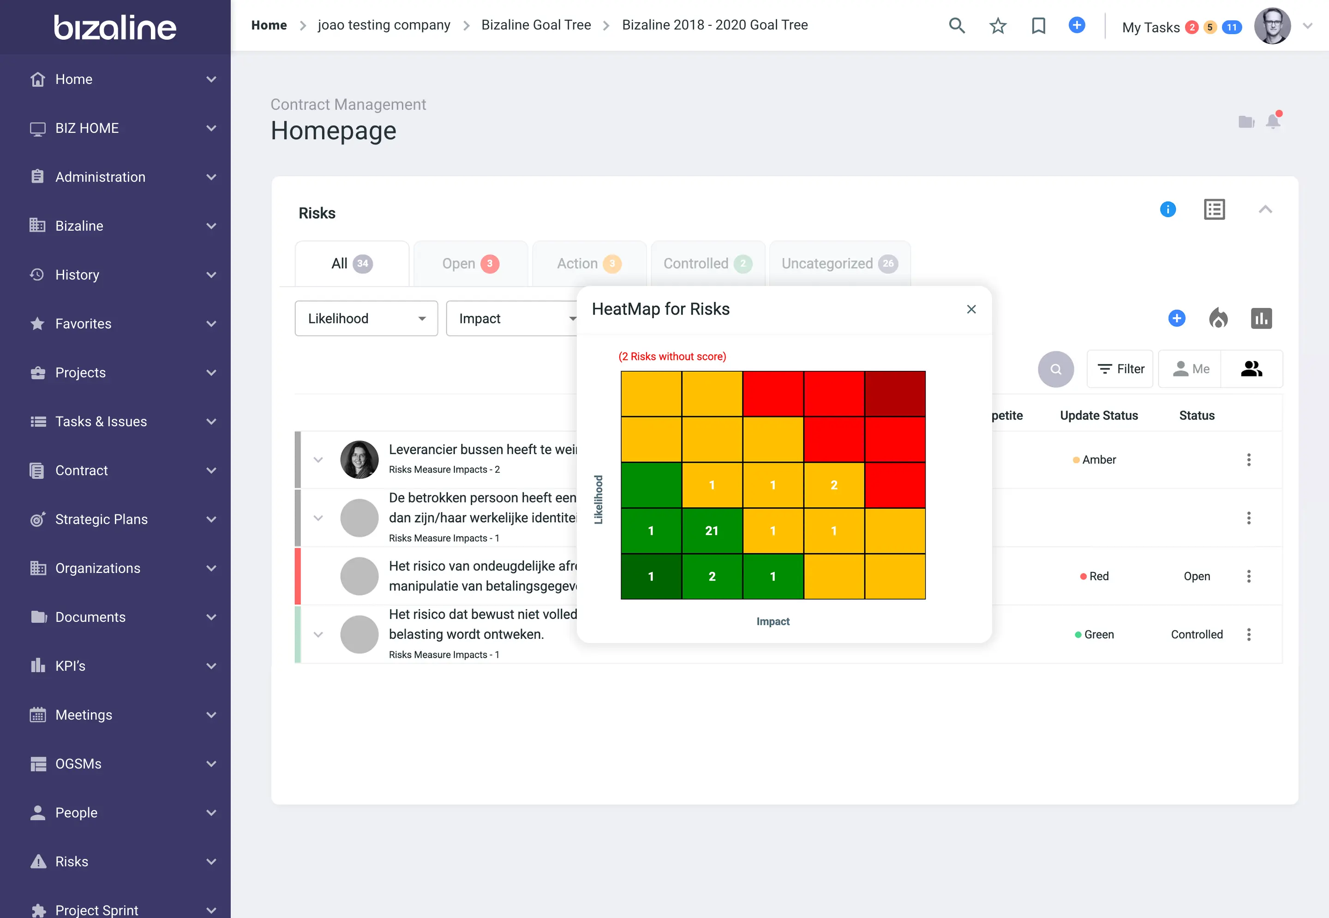Switch to list view icon in Risks panel
The width and height of the screenshot is (1329, 918).
click(x=1214, y=209)
